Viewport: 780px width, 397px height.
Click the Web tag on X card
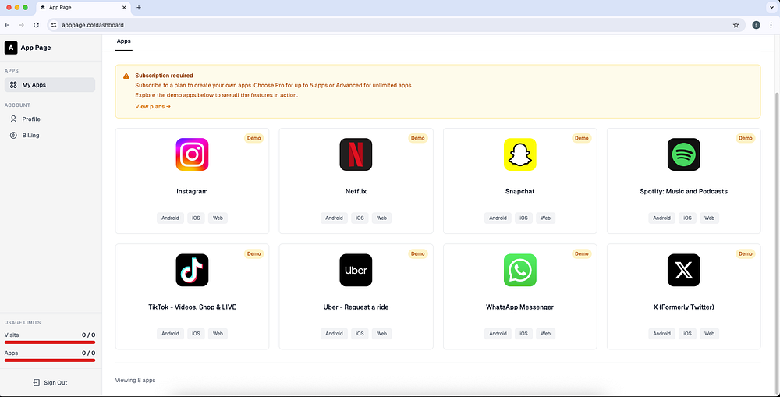coord(709,333)
